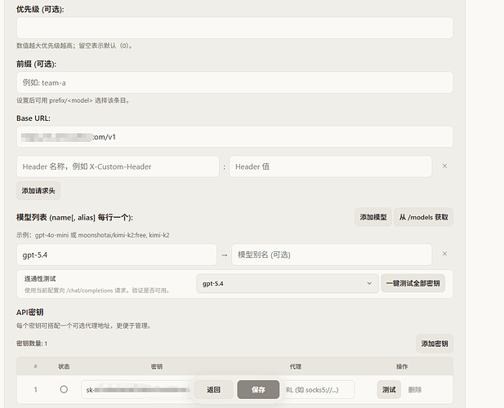
Task: Remove the custom header row with X
Action: (x=444, y=166)
